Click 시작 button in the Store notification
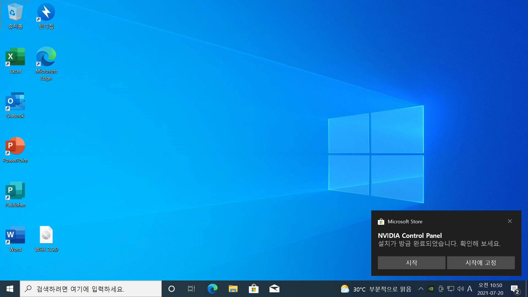Viewport: 528px width, 297px height. click(411, 263)
